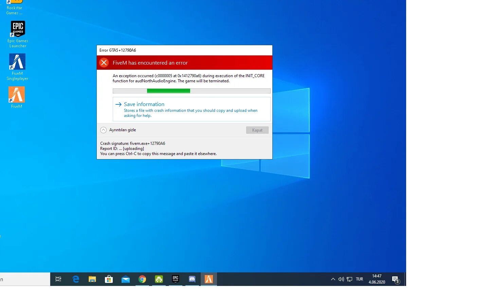The height and width of the screenshot is (306, 489).
Task: Show hidden system tray icons
Action: pos(333,279)
